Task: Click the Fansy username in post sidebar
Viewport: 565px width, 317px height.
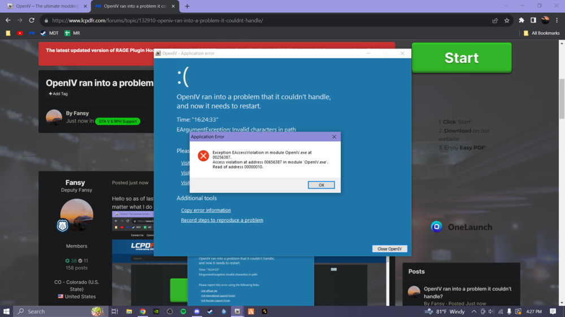Action: click(x=75, y=182)
